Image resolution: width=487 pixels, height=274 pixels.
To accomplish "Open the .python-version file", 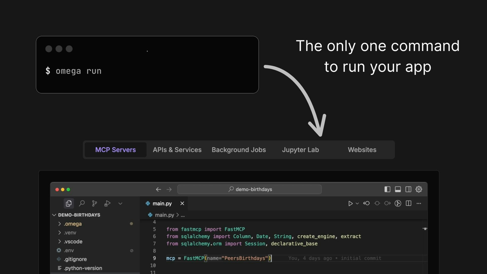I will tap(95, 268).
